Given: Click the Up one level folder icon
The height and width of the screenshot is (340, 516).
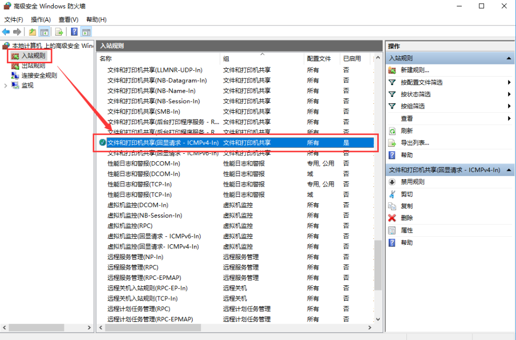Looking at the screenshot, I should [x=32, y=32].
